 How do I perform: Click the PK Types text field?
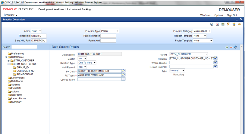pos(99,75)
